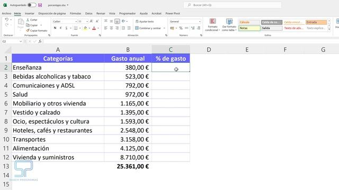
Task: Align text to top icon
Action: click(106, 21)
